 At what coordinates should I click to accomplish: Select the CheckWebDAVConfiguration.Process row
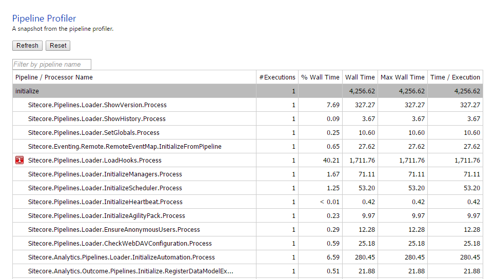click(x=248, y=244)
